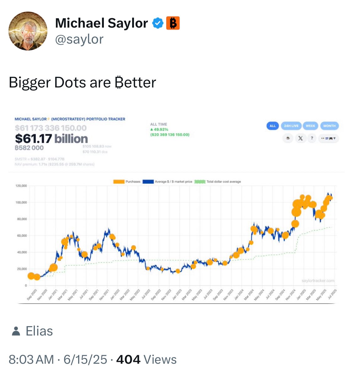Open the @saylor handle link
Viewport: 353px width, 375px height.
(79, 39)
